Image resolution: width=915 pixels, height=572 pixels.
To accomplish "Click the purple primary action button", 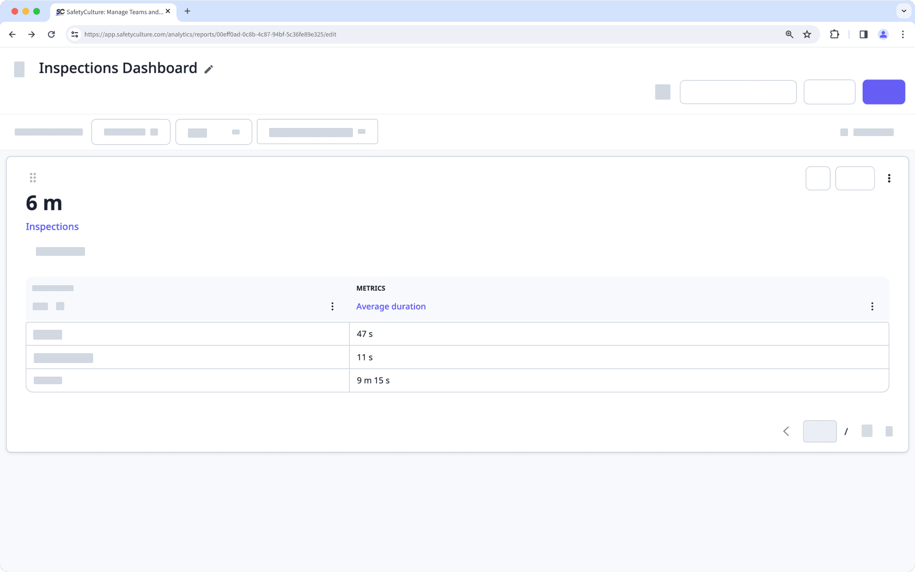I will 883,91.
